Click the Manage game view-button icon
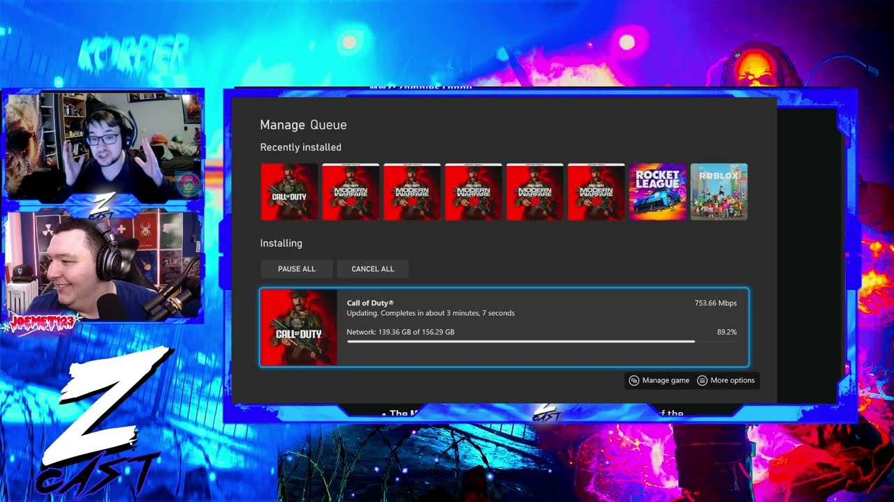Image resolution: width=894 pixels, height=502 pixels. point(634,381)
